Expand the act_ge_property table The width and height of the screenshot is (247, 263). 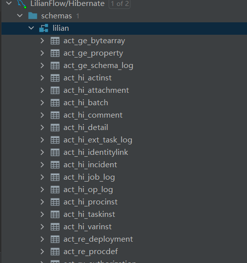click(x=42, y=53)
